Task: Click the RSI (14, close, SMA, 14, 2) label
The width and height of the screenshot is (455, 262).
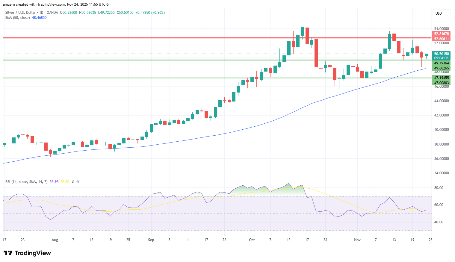Action: coord(26,182)
